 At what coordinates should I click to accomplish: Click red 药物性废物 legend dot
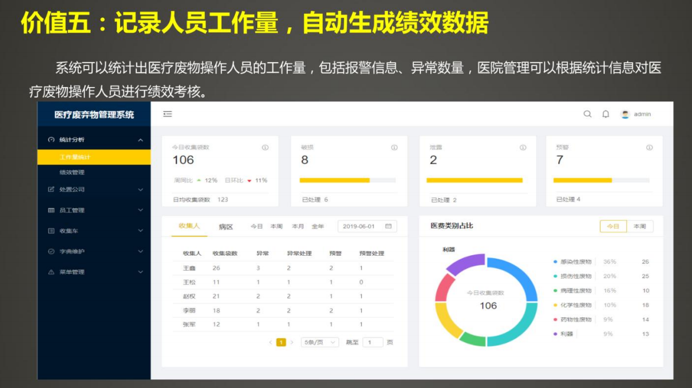click(x=555, y=320)
